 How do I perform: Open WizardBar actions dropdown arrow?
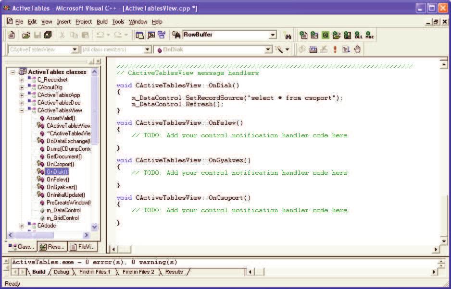pos(287,50)
